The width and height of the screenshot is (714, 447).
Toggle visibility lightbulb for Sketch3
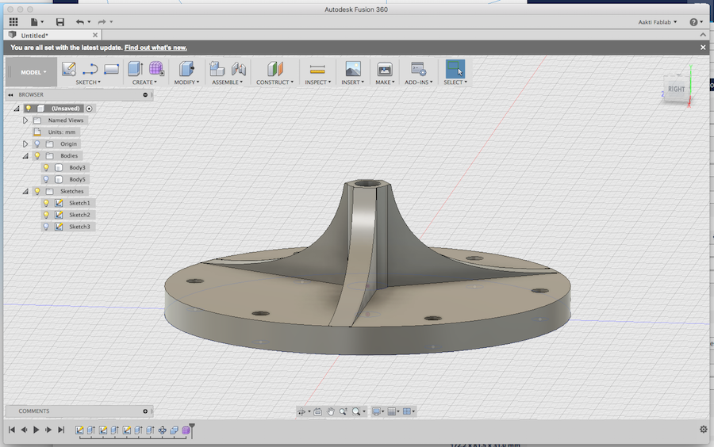coord(46,227)
